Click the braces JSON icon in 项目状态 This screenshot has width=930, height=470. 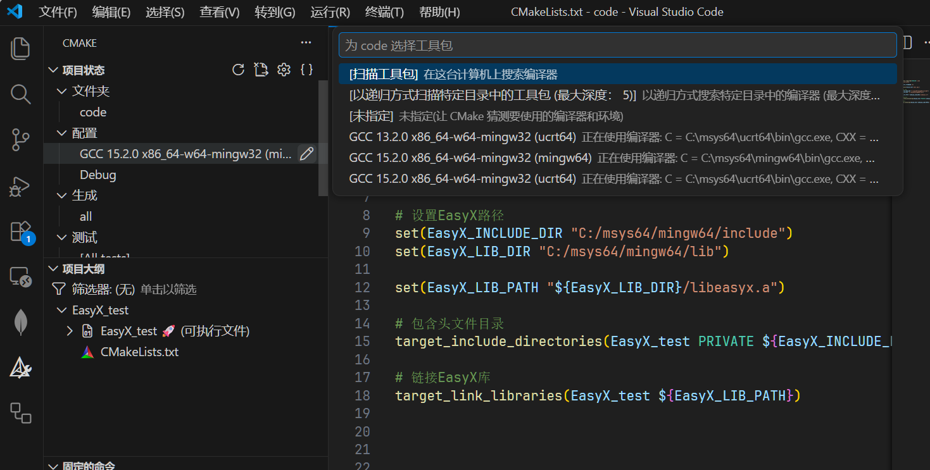click(306, 70)
